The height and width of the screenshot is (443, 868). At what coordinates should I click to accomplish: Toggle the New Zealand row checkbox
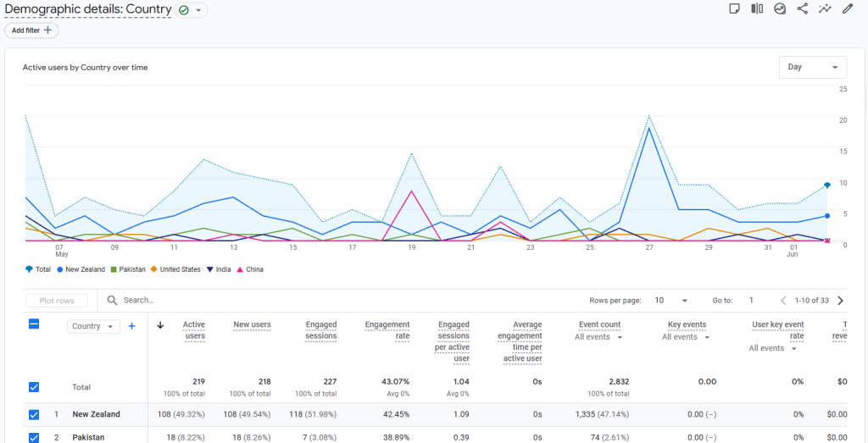click(34, 414)
